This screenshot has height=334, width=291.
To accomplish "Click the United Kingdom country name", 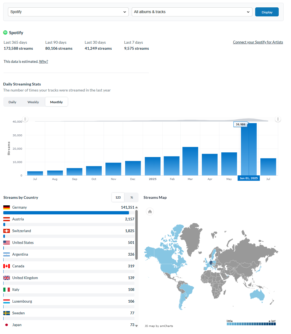I will 25,278.
